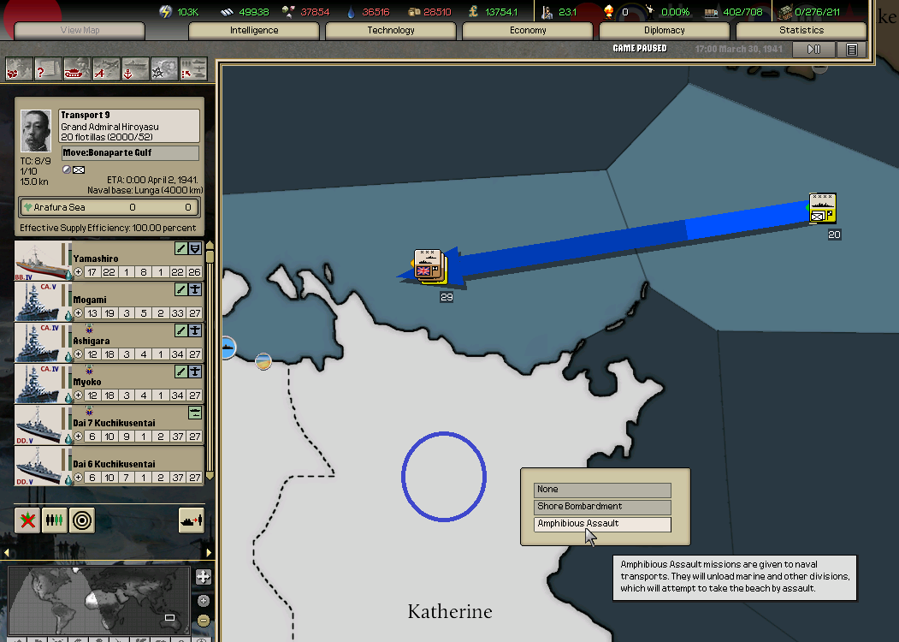Open the air units plane icon list
This screenshot has height=642, width=899.
click(x=106, y=68)
